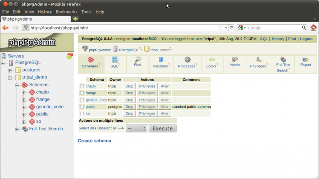Open the Processes gear icon

[x=187, y=60]
